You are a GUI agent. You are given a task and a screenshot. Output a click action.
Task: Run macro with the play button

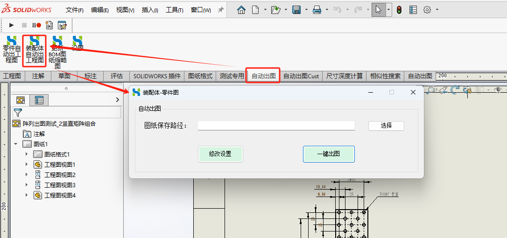point(12,25)
